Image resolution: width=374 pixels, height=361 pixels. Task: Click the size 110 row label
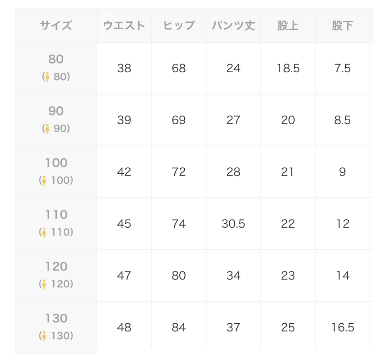[x=56, y=224]
